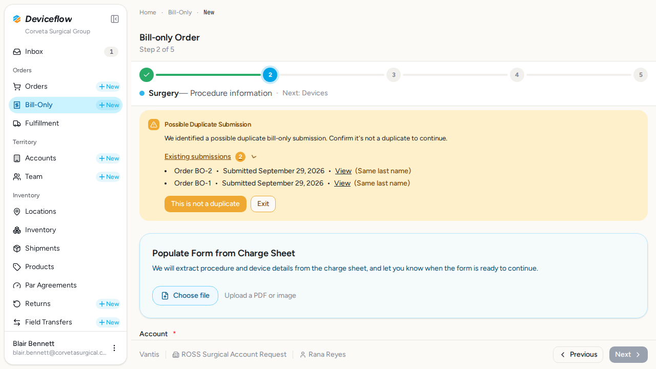Add new return via Returns New button
This screenshot has height=369, width=656.
coord(109,304)
